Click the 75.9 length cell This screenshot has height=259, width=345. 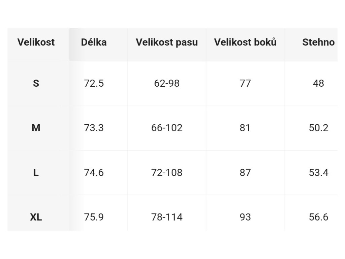point(94,217)
